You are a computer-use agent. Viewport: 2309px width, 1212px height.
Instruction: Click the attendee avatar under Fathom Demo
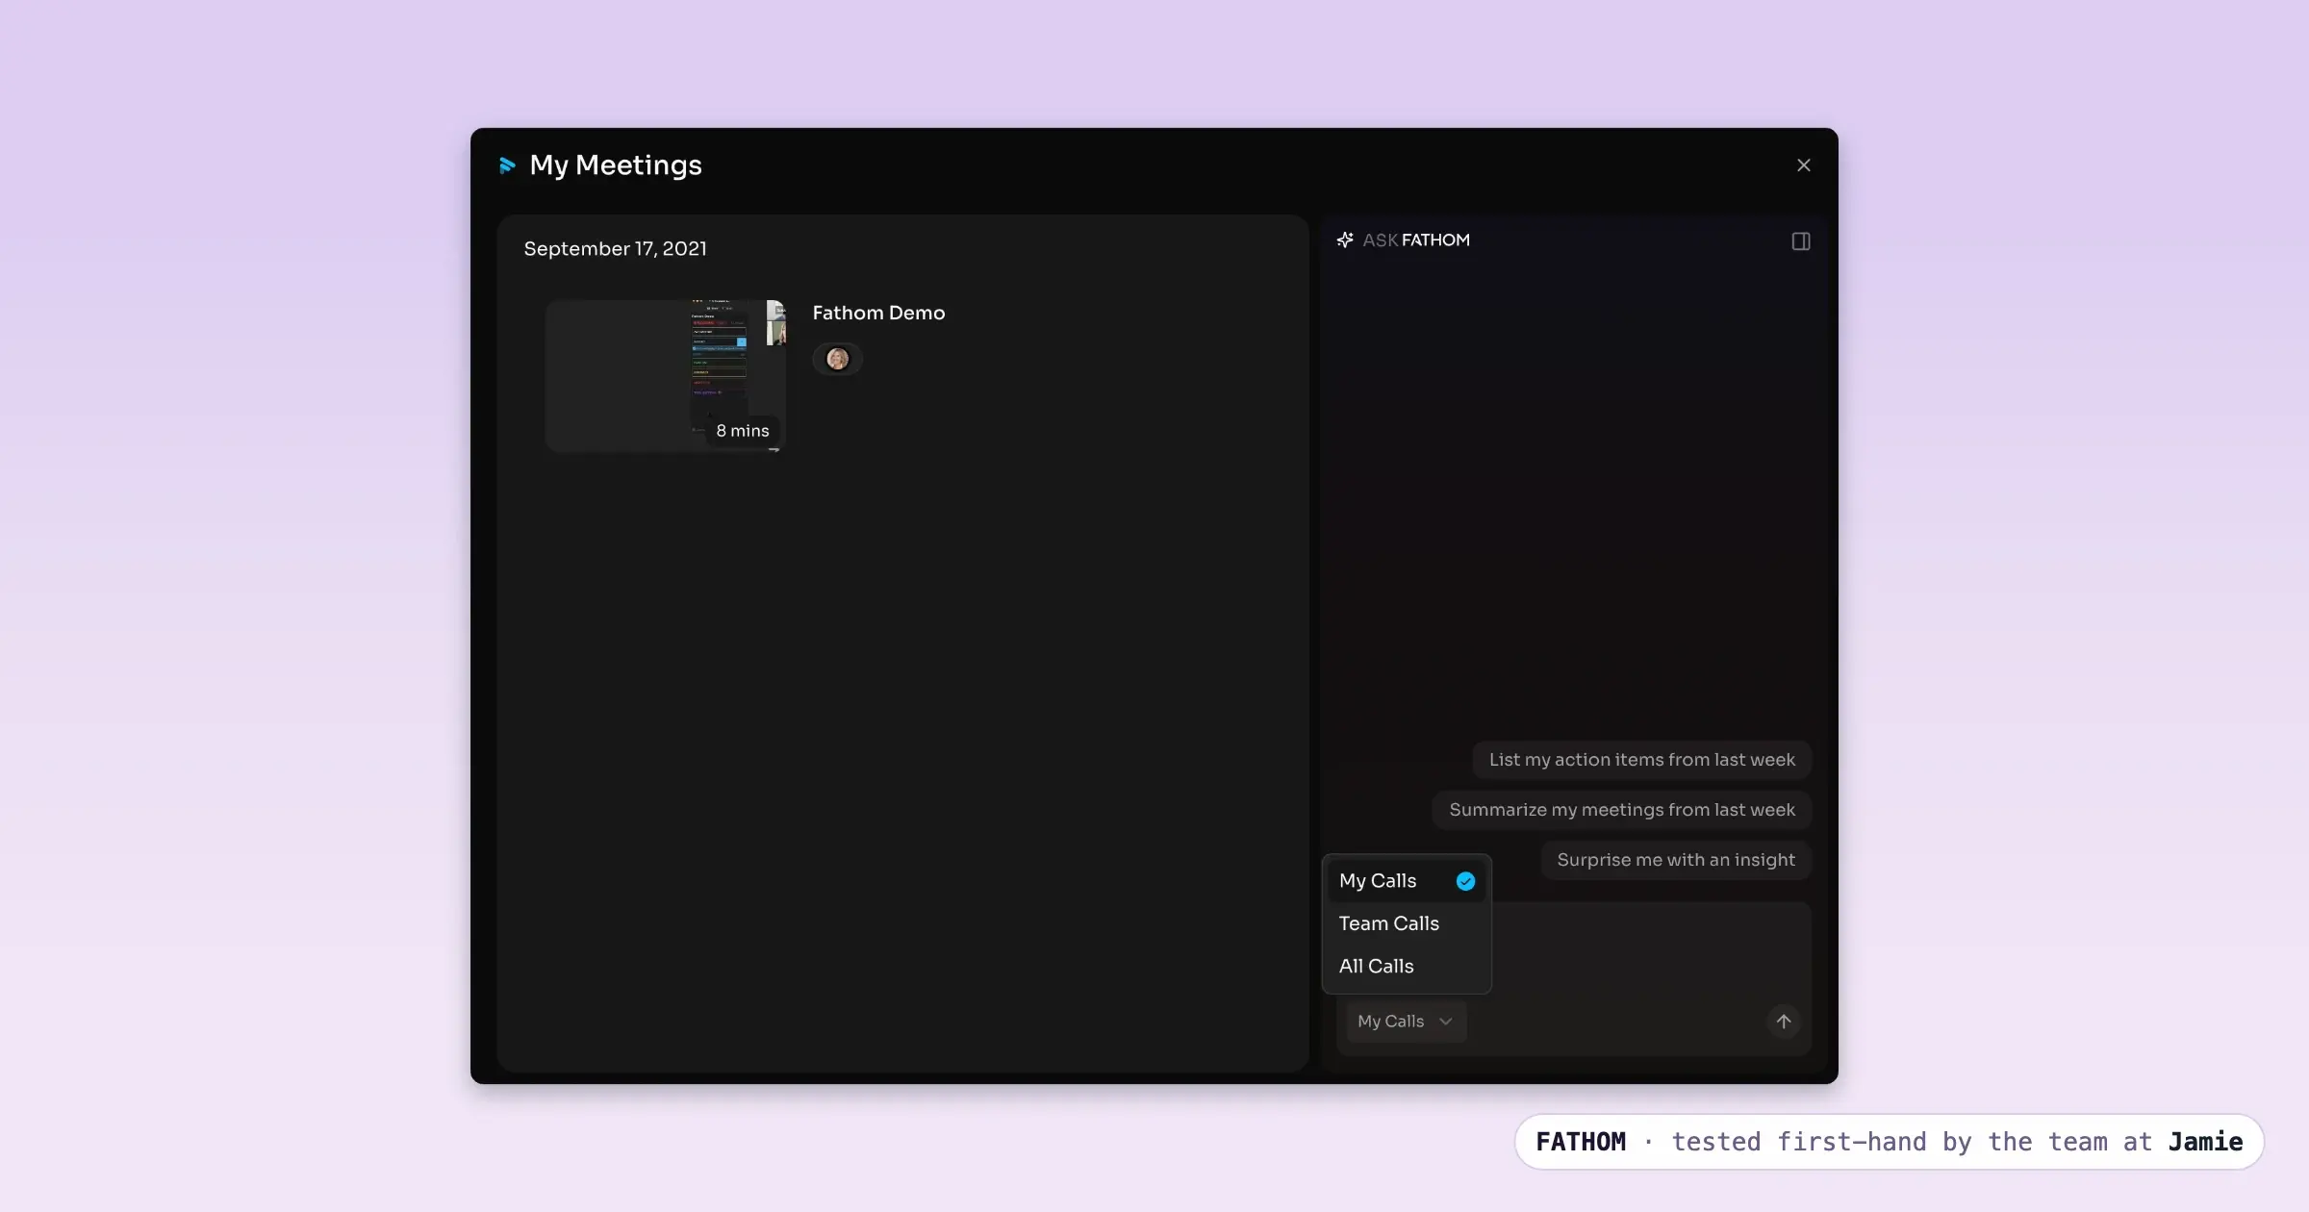coord(837,359)
